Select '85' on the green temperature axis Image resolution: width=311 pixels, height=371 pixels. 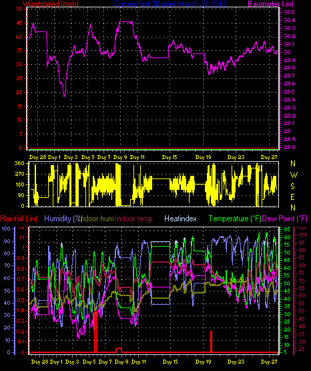(x=287, y=229)
